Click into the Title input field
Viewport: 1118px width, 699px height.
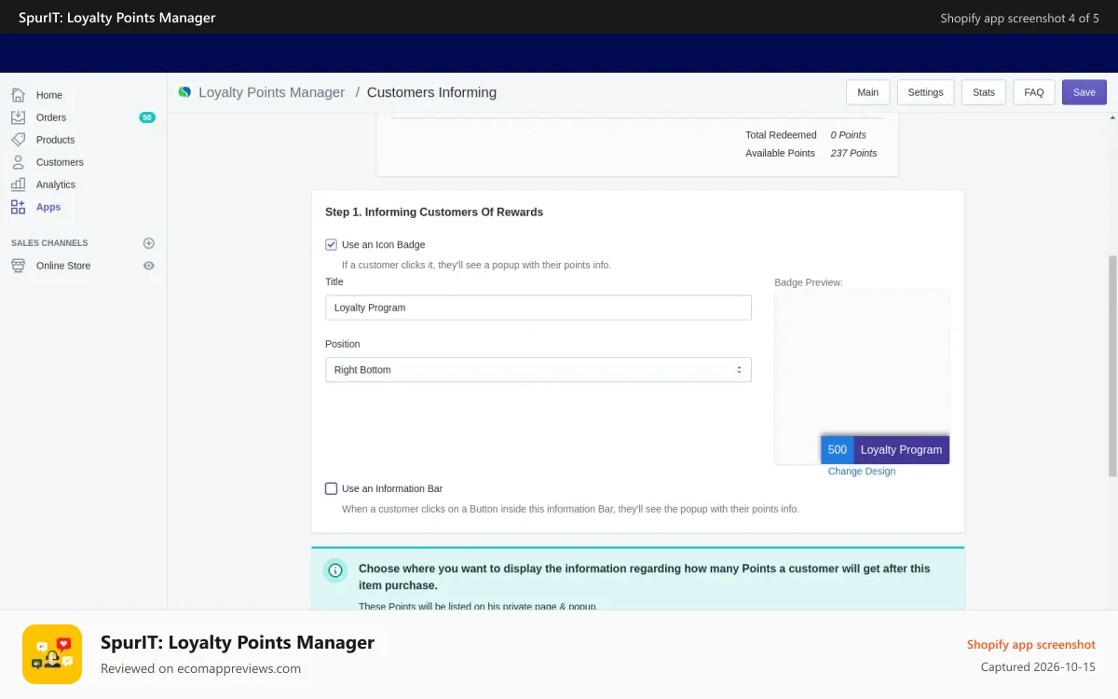point(539,308)
